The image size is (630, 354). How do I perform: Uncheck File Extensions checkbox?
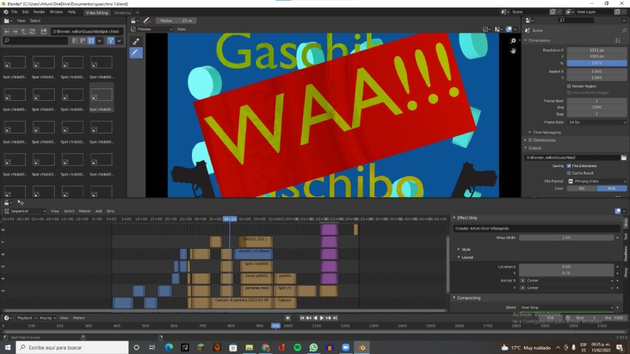coord(569,166)
